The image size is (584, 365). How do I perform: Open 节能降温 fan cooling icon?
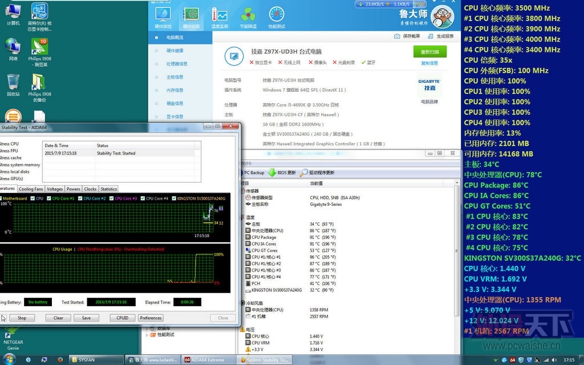(x=248, y=18)
